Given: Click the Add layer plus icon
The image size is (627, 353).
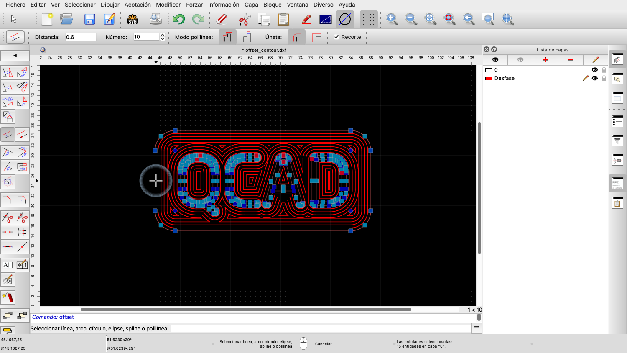Looking at the screenshot, I should point(545,60).
